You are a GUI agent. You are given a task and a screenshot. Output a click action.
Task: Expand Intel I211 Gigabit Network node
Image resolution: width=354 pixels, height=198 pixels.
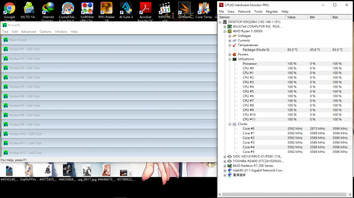coord(225,171)
